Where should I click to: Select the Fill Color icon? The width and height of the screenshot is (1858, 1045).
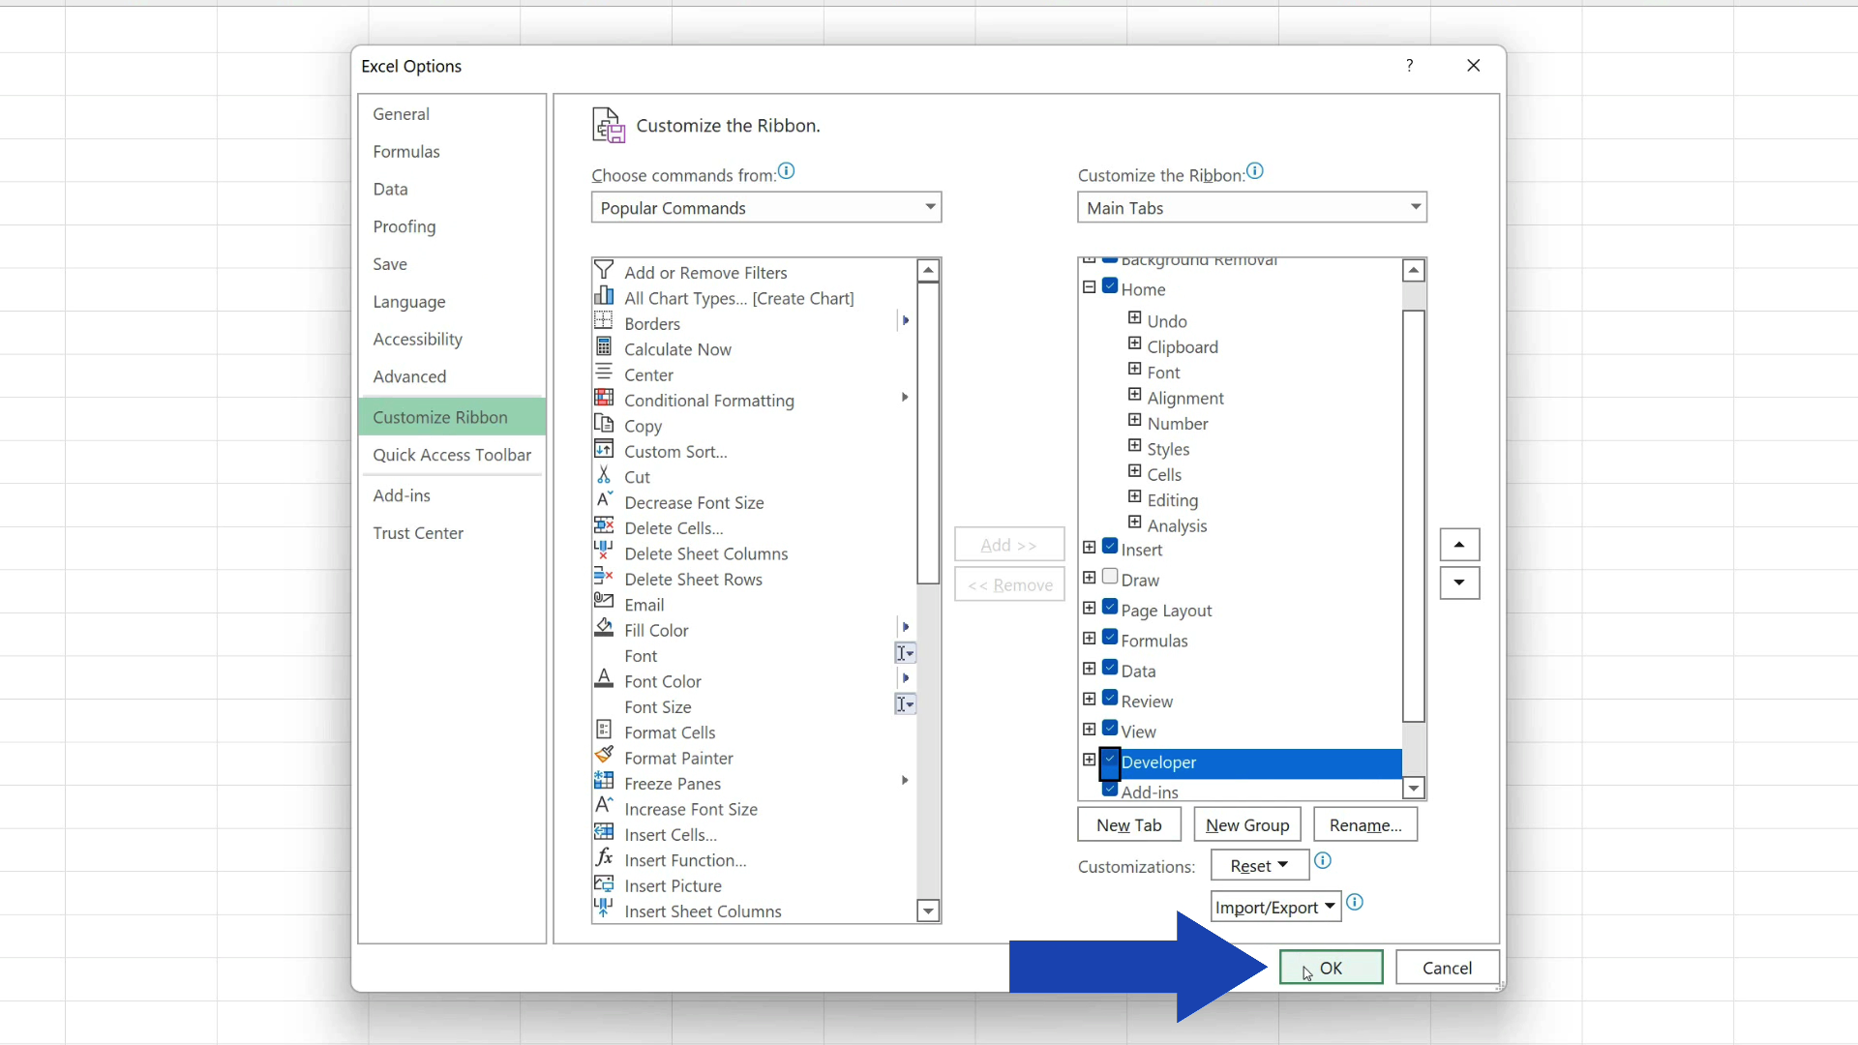point(605,629)
